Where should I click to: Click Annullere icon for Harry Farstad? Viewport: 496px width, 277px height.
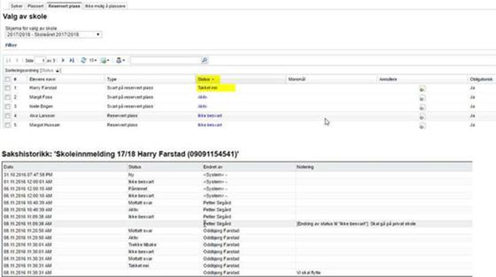coord(422,89)
